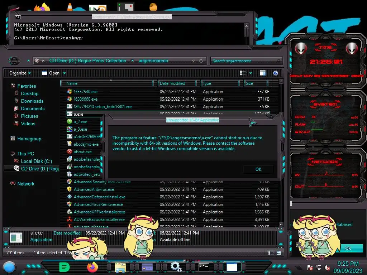Open the settings gears taskbar icon
Screen dimensions: 367x275
(176, 267)
